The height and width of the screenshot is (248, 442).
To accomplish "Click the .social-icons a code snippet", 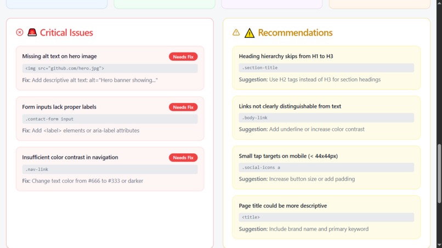I will pyautogui.click(x=326, y=167).
